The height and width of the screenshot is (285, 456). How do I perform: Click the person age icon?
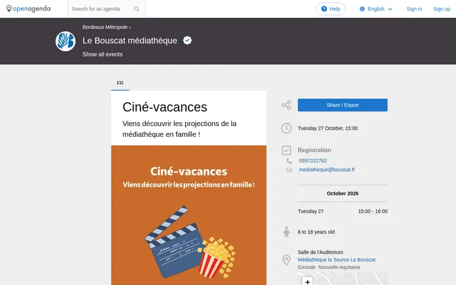tap(286, 232)
